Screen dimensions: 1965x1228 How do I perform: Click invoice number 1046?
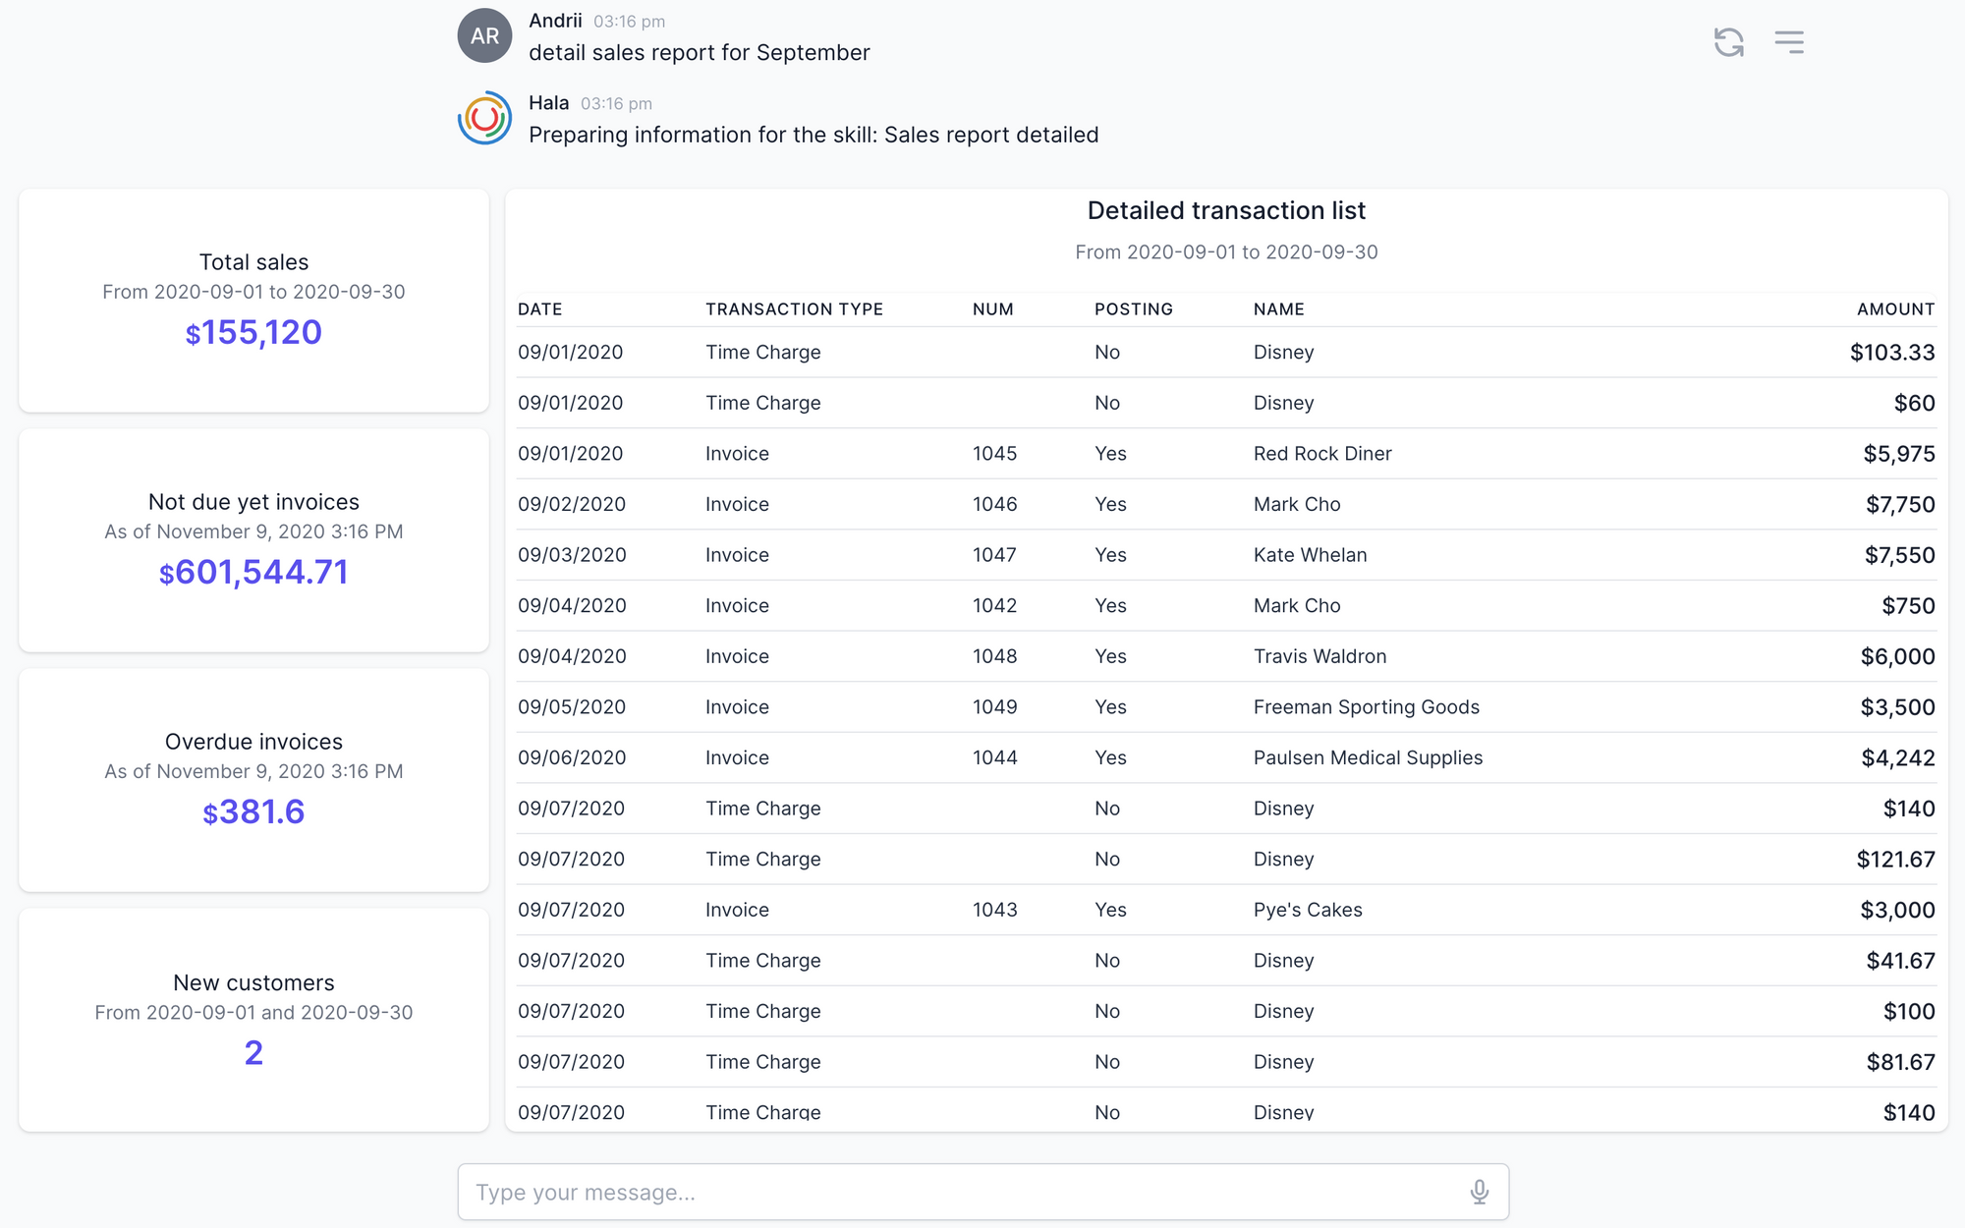click(x=994, y=504)
